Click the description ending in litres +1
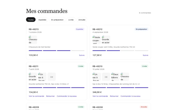 point(49,84)
